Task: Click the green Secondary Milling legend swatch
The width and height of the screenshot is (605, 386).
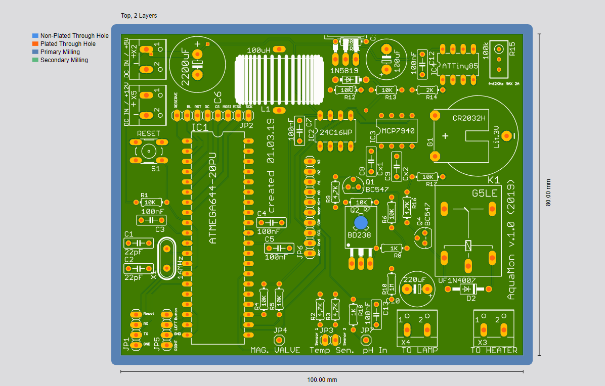Action: click(x=35, y=60)
